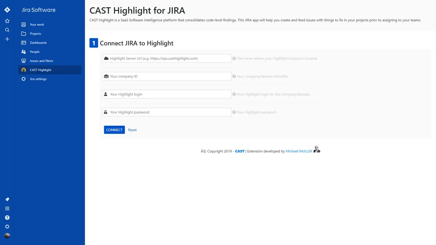Image resolution: width=436 pixels, height=245 pixels.
Task: Click the Jira Software title text
Action: pos(39,10)
